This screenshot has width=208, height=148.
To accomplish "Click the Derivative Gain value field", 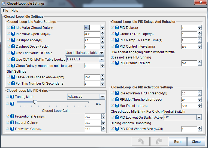I will click(93, 129).
